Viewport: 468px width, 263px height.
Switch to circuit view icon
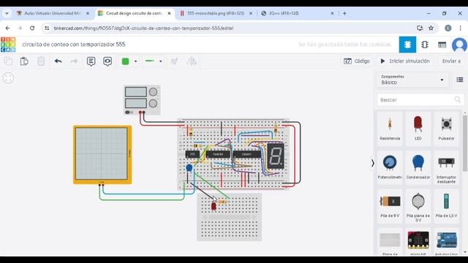click(x=407, y=45)
